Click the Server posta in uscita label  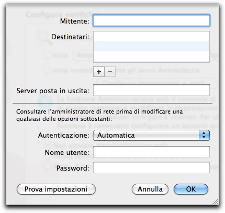click(53, 91)
